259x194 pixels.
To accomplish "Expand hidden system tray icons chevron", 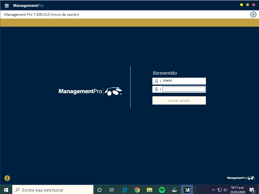I will tap(214, 190).
